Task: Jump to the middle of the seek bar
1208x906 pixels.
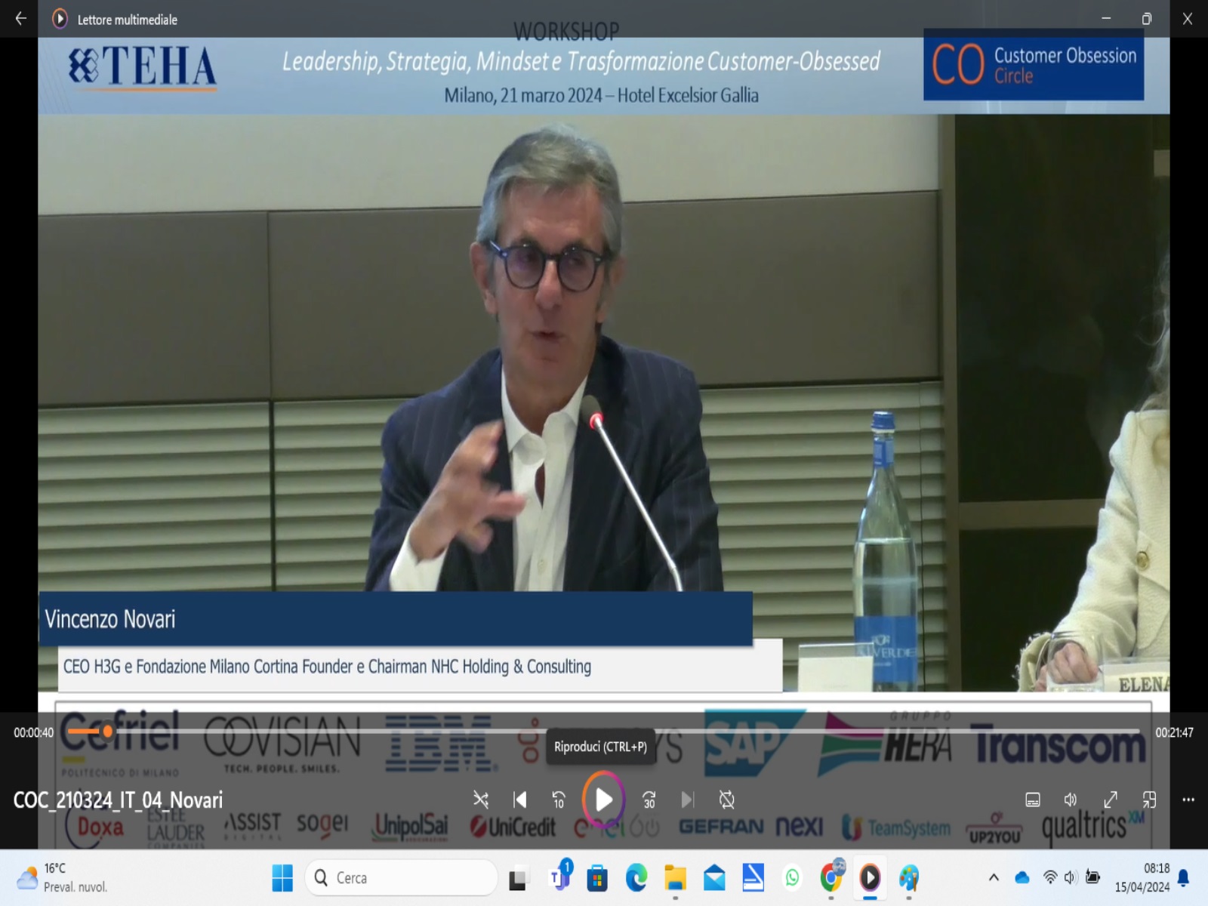Action: coord(603,731)
